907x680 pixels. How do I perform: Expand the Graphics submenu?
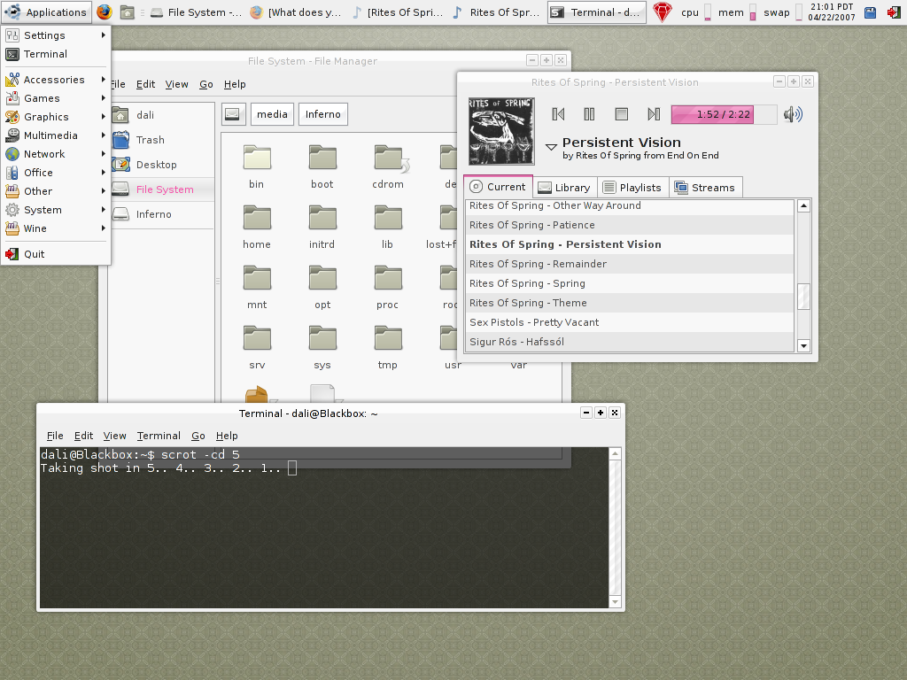click(56, 117)
